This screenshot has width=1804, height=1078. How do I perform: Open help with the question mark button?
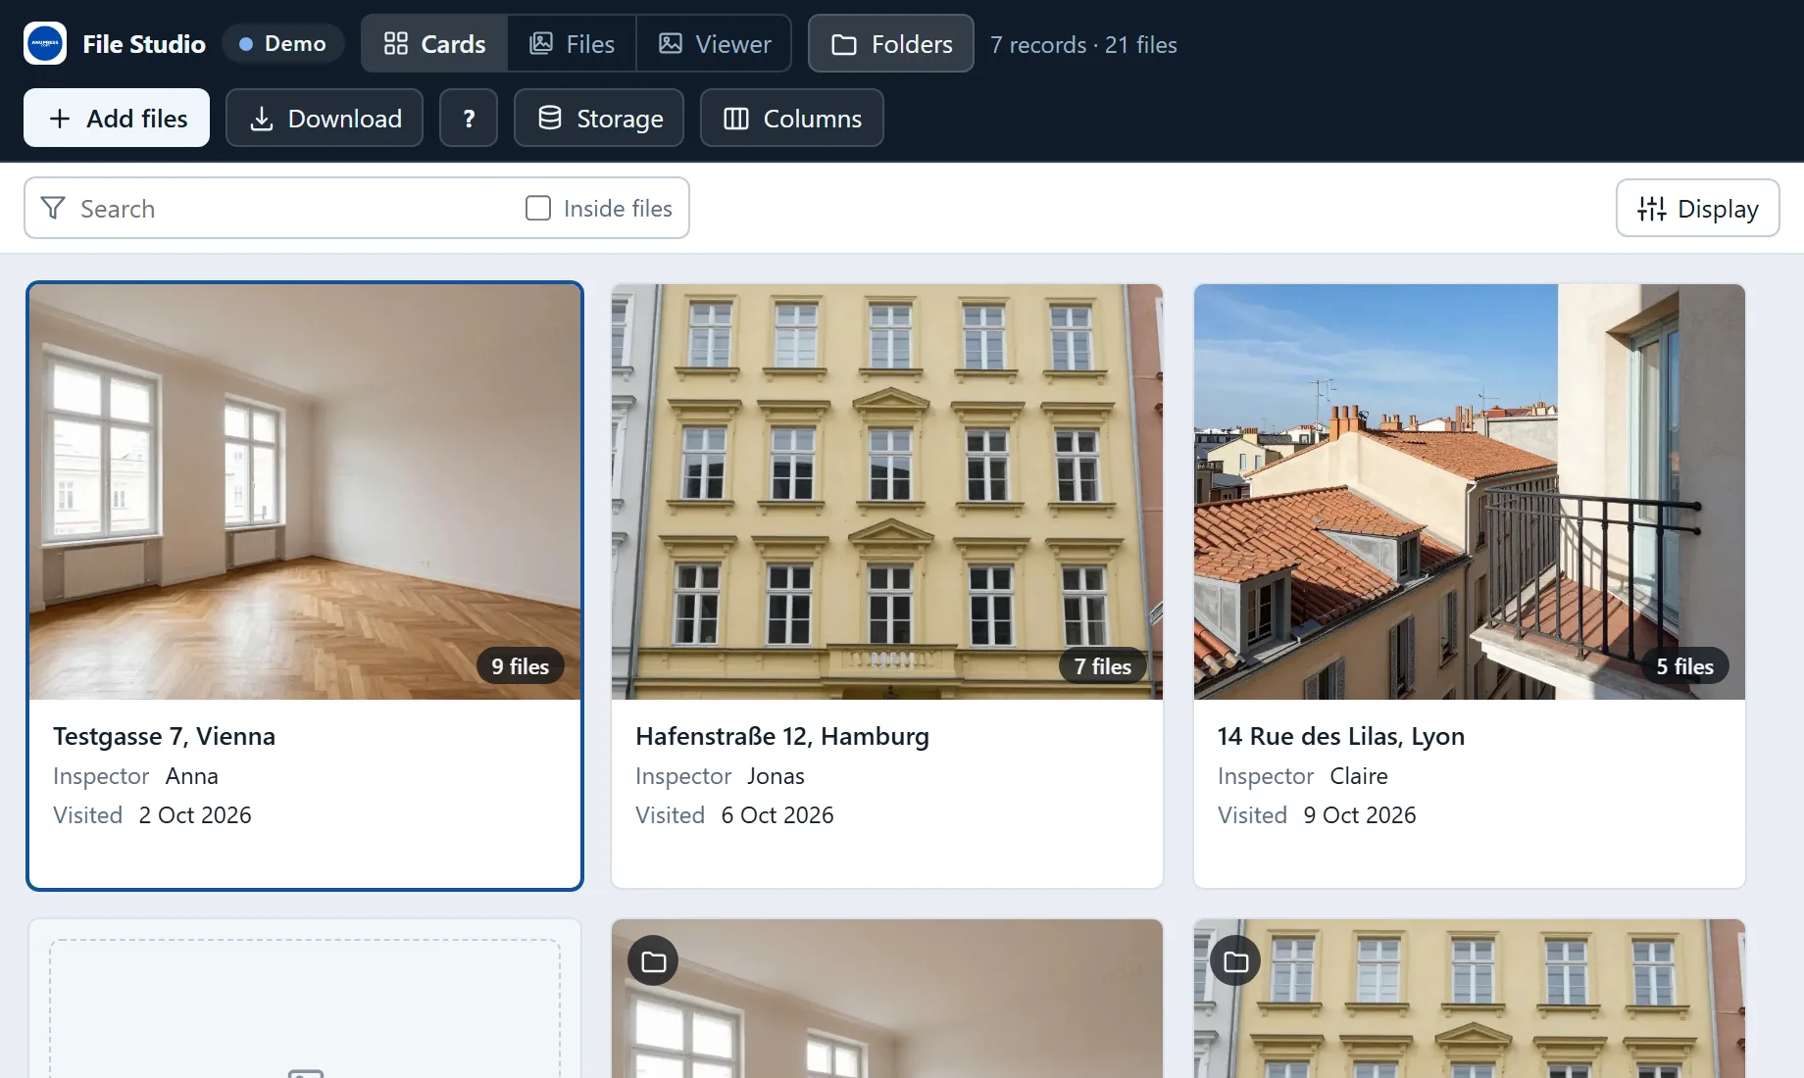pyautogui.click(x=469, y=119)
